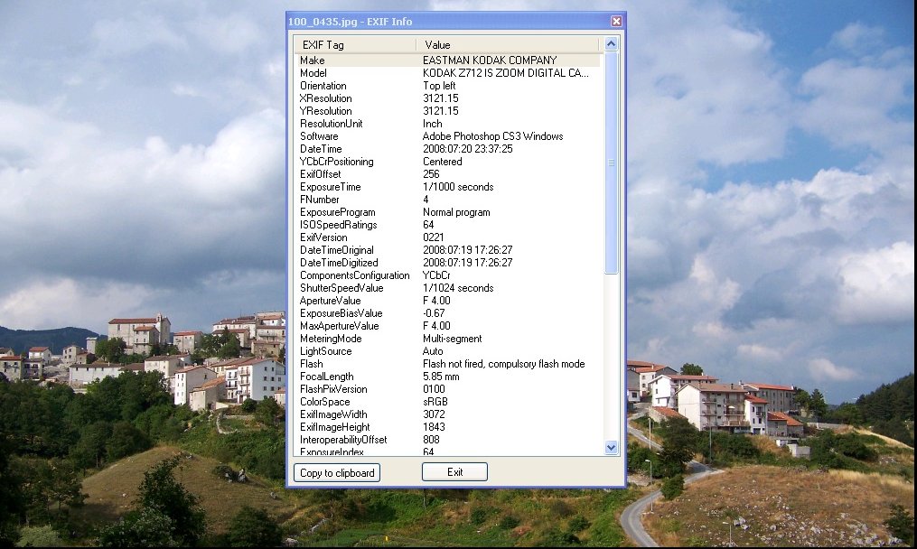Viewport: 917px width, 549px height.
Task: Click the EXIF Tag column header
Action: coord(354,44)
